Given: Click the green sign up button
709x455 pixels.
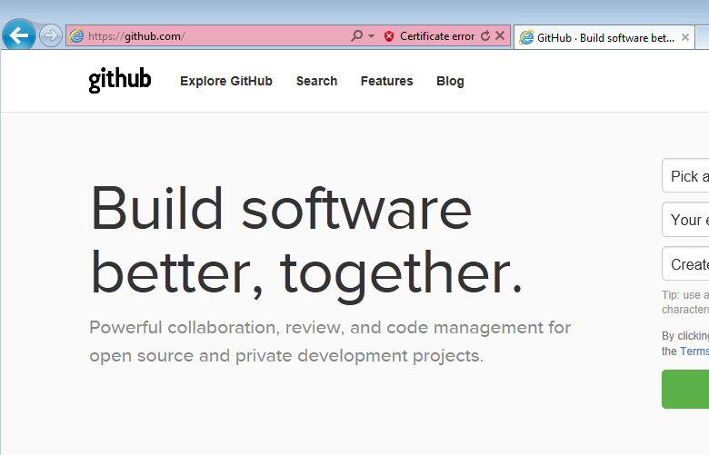Looking at the screenshot, I should click(685, 389).
